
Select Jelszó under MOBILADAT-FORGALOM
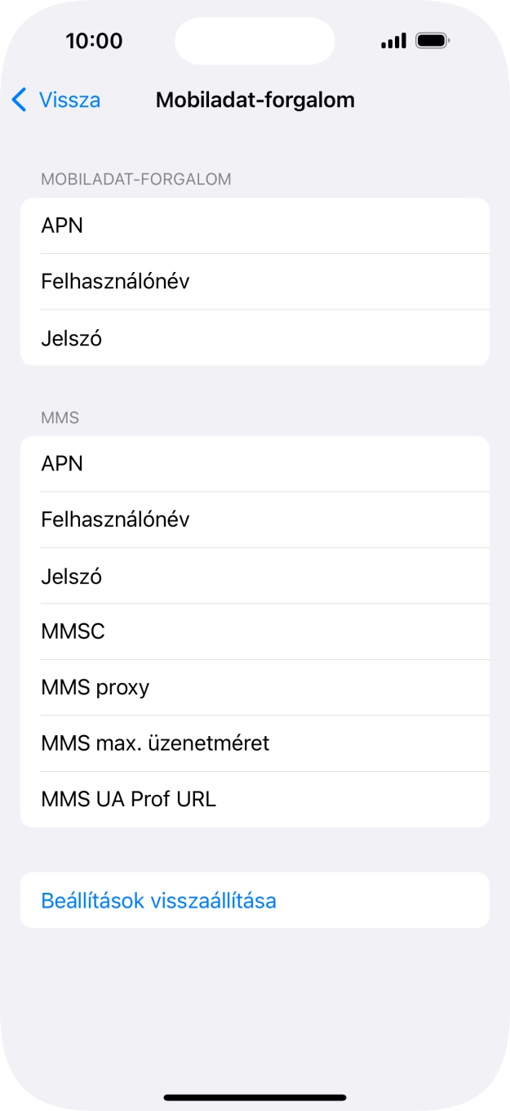[255, 338]
